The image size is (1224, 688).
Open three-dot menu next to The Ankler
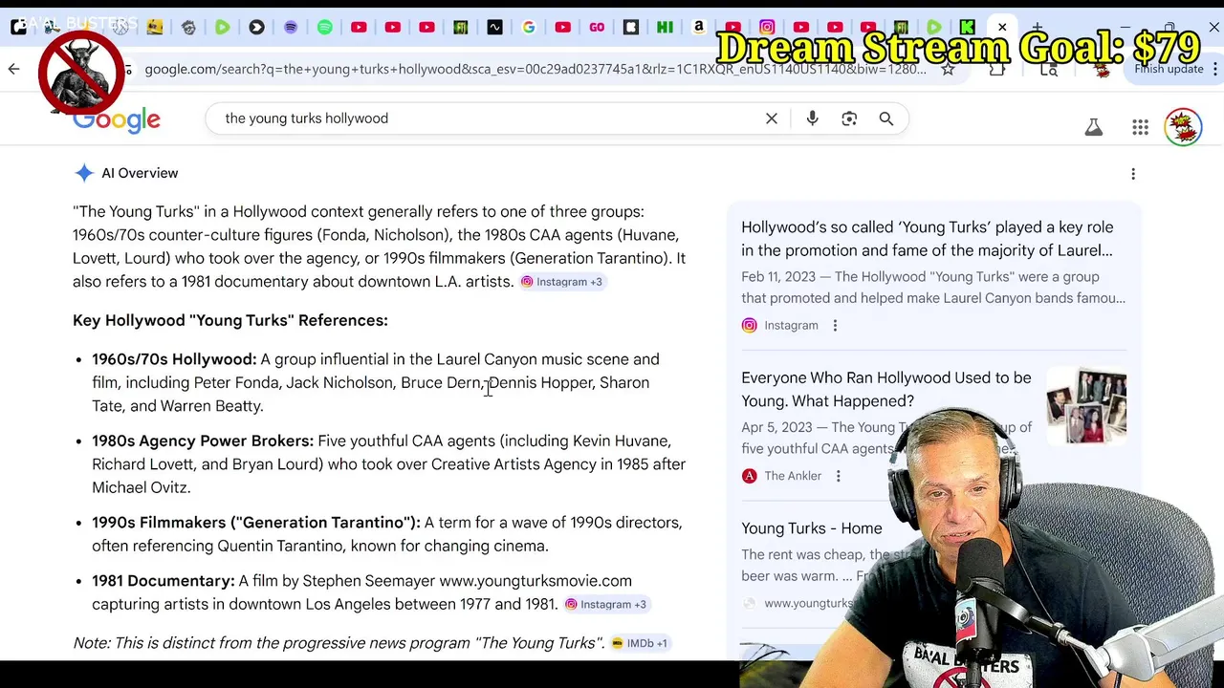[839, 476]
